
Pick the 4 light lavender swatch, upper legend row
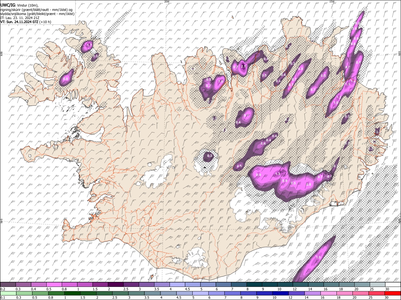tap(177, 284)
